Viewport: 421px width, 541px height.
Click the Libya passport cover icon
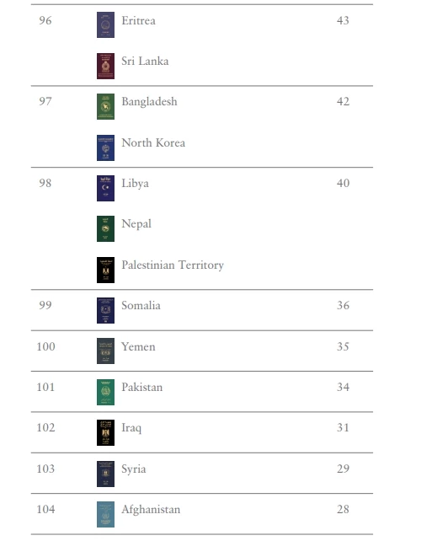point(105,189)
